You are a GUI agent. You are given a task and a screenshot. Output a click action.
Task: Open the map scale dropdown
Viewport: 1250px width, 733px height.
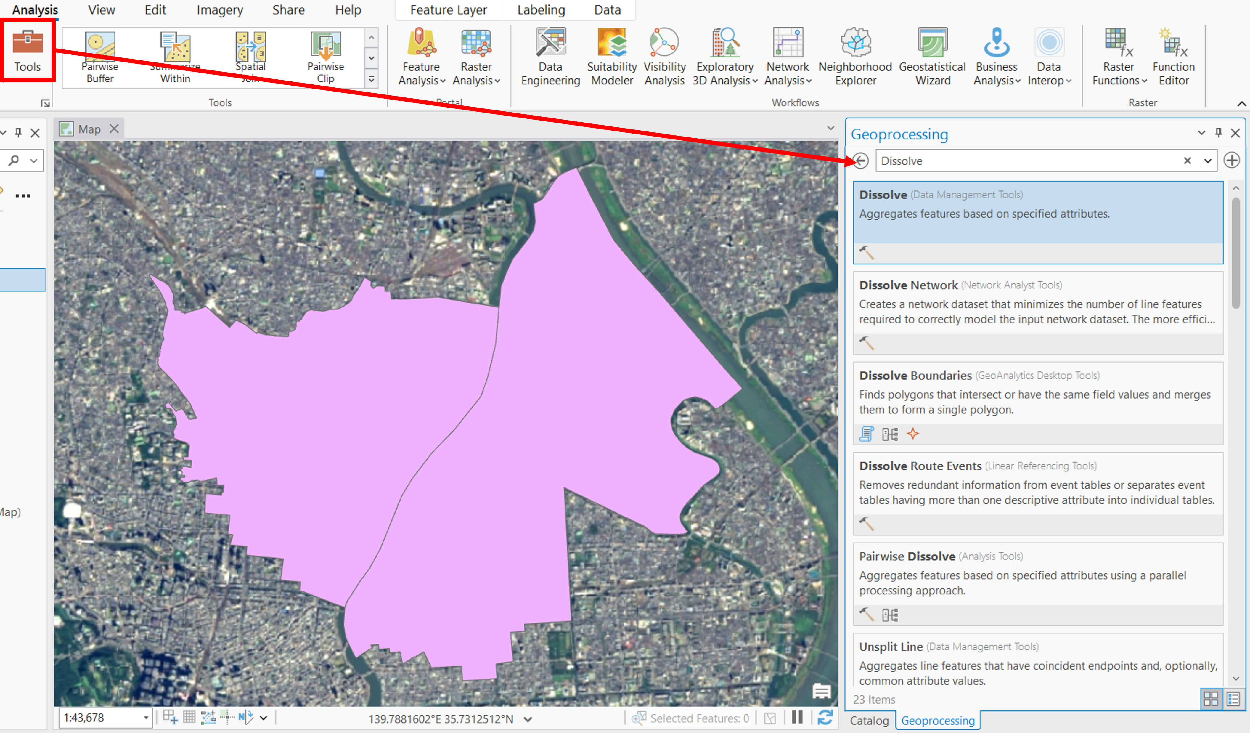pos(146,718)
